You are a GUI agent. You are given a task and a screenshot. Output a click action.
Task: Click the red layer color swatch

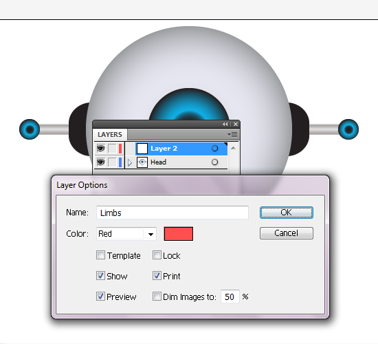(x=179, y=234)
